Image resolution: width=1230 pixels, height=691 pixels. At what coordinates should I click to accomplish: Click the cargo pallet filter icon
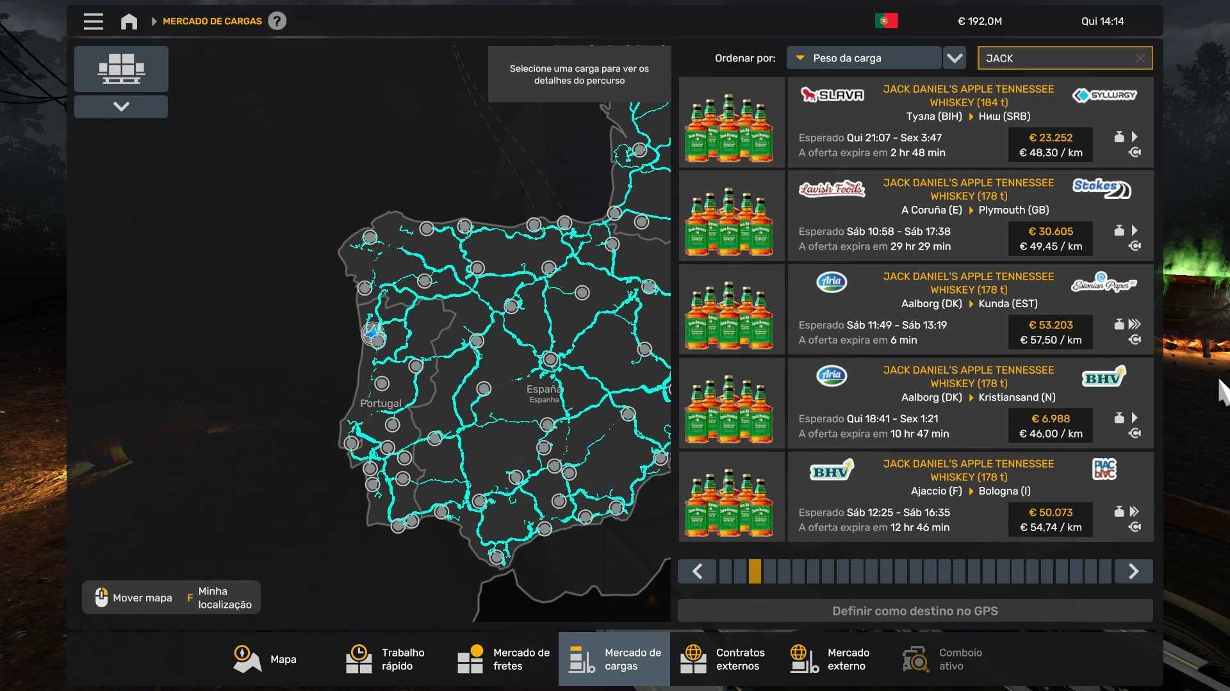click(x=121, y=68)
